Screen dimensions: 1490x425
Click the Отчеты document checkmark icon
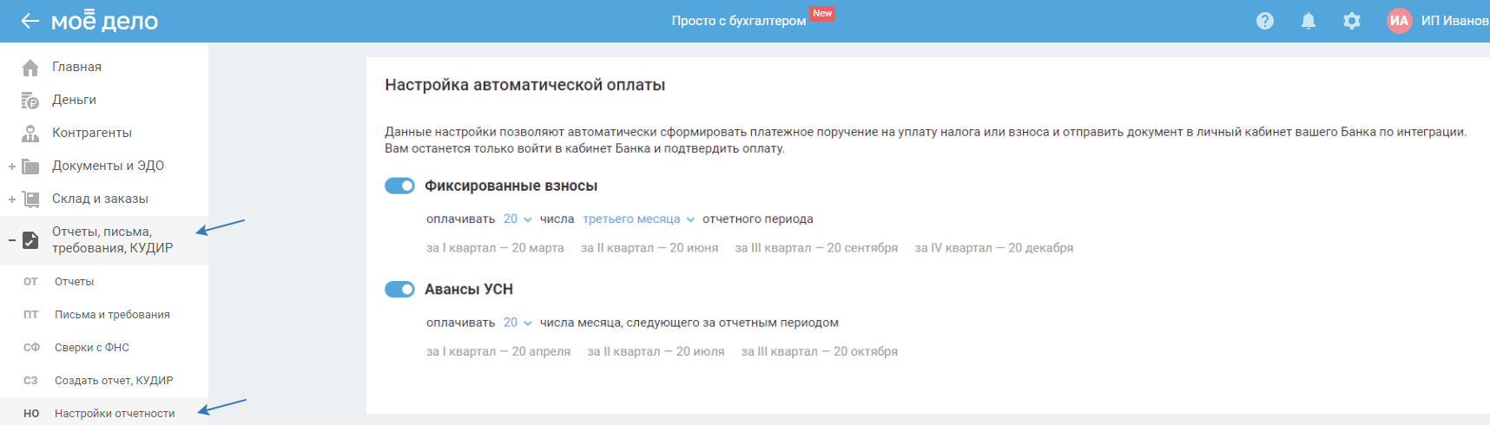(x=30, y=240)
